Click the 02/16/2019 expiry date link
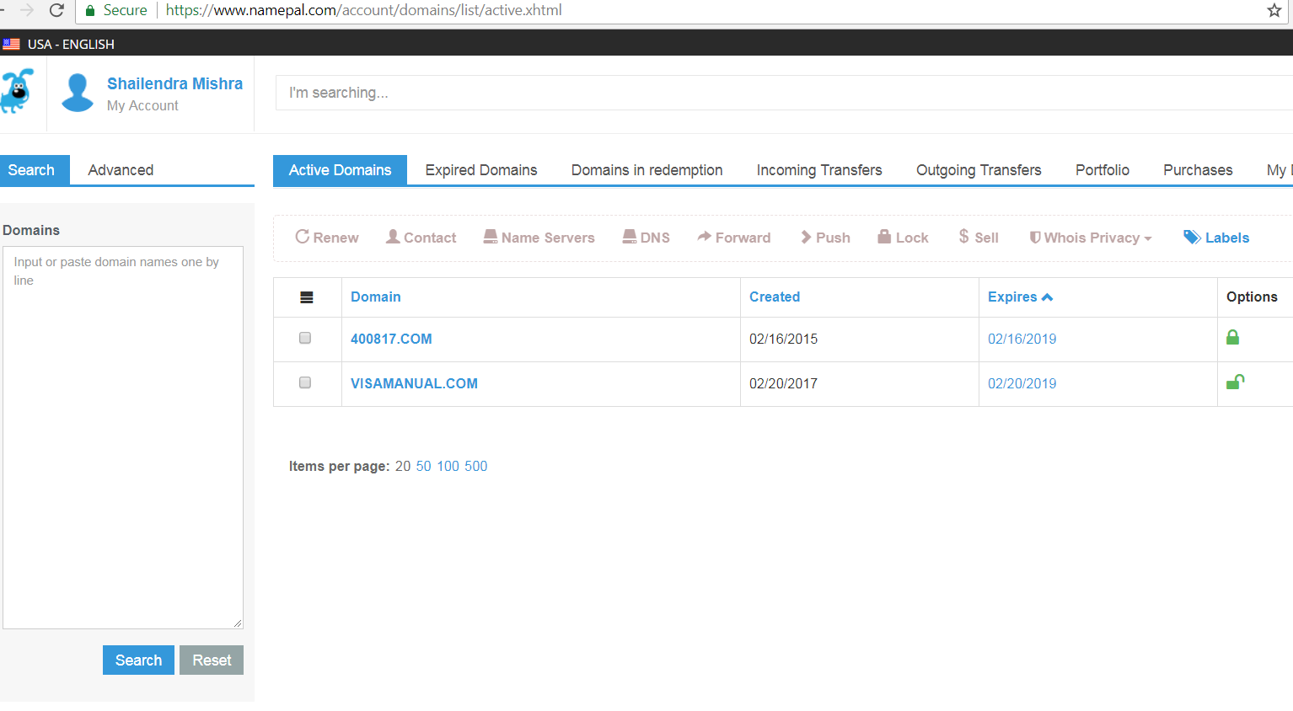The image size is (1293, 711). pos(1022,339)
